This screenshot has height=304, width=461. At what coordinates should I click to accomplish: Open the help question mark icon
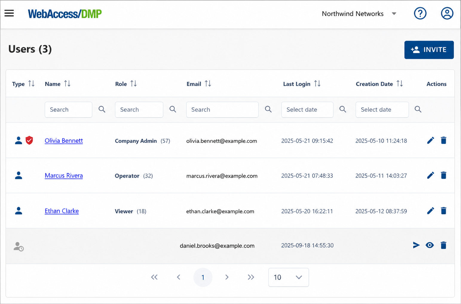pos(420,13)
